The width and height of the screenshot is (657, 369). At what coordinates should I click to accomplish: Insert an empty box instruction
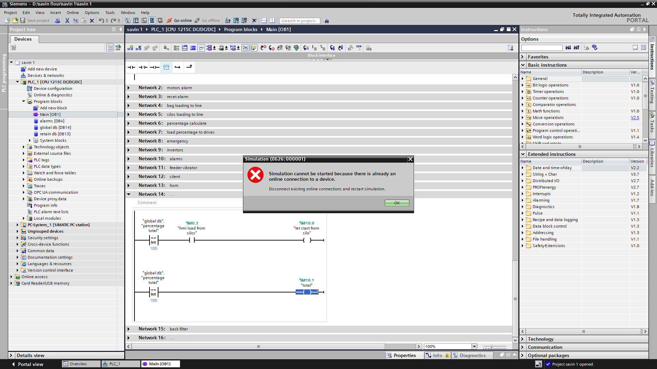tap(166, 67)
